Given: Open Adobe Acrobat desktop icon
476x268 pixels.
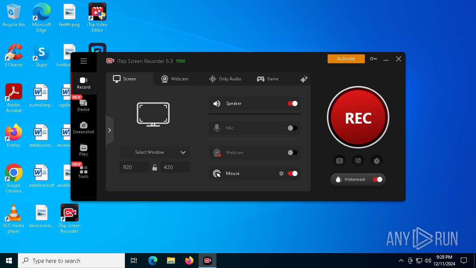Looking at the screenshot, I should pyautogui.click(x=14, y=98).
